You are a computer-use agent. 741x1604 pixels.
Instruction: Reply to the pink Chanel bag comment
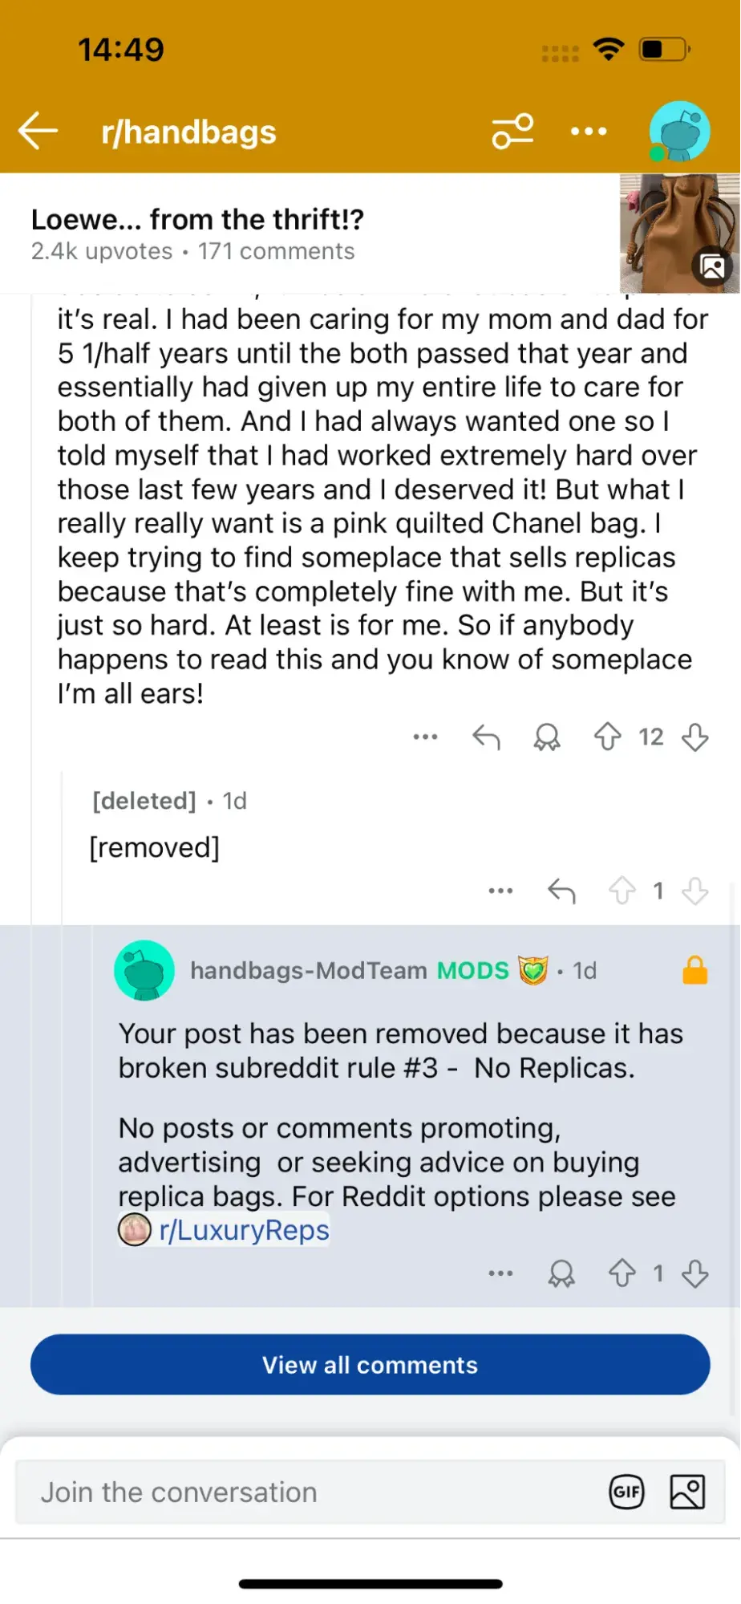tap(486, 737)
